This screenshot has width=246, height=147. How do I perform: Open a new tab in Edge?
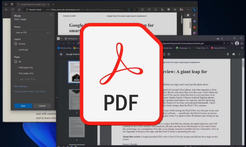(53, 4)
